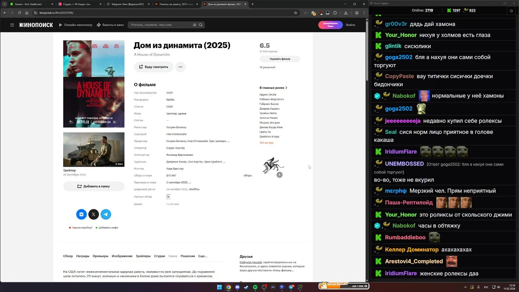Image resolution: width=519 pixels, height=292 pixels.
Task: Share the film via VK icon
Action: point(81,214)
